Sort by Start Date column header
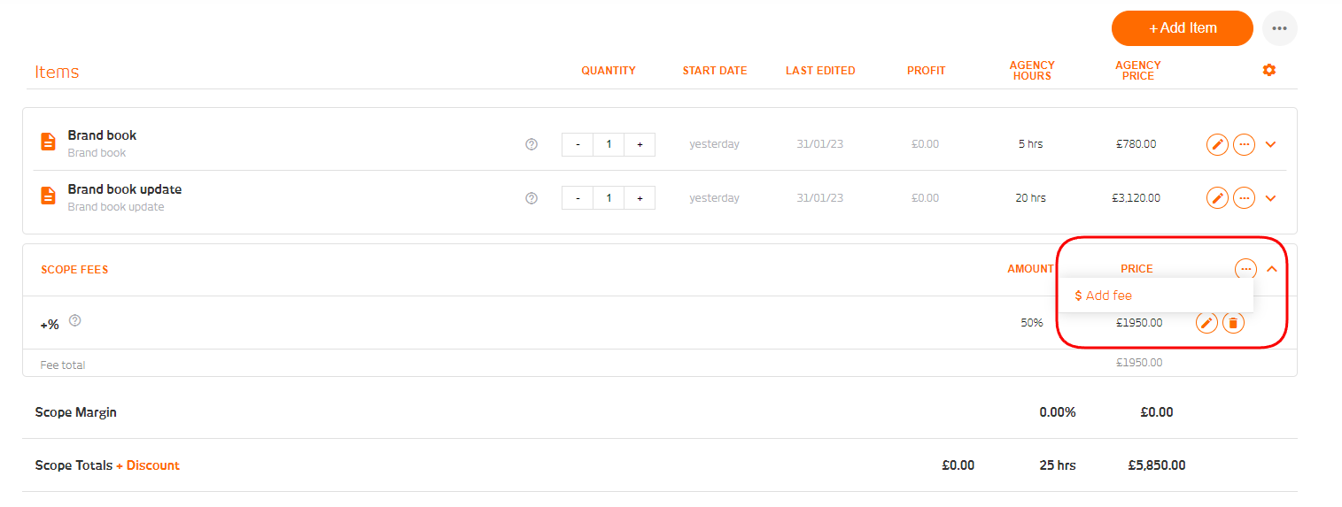This screenshot has height=507, width=1342. [x=715, y=71]
